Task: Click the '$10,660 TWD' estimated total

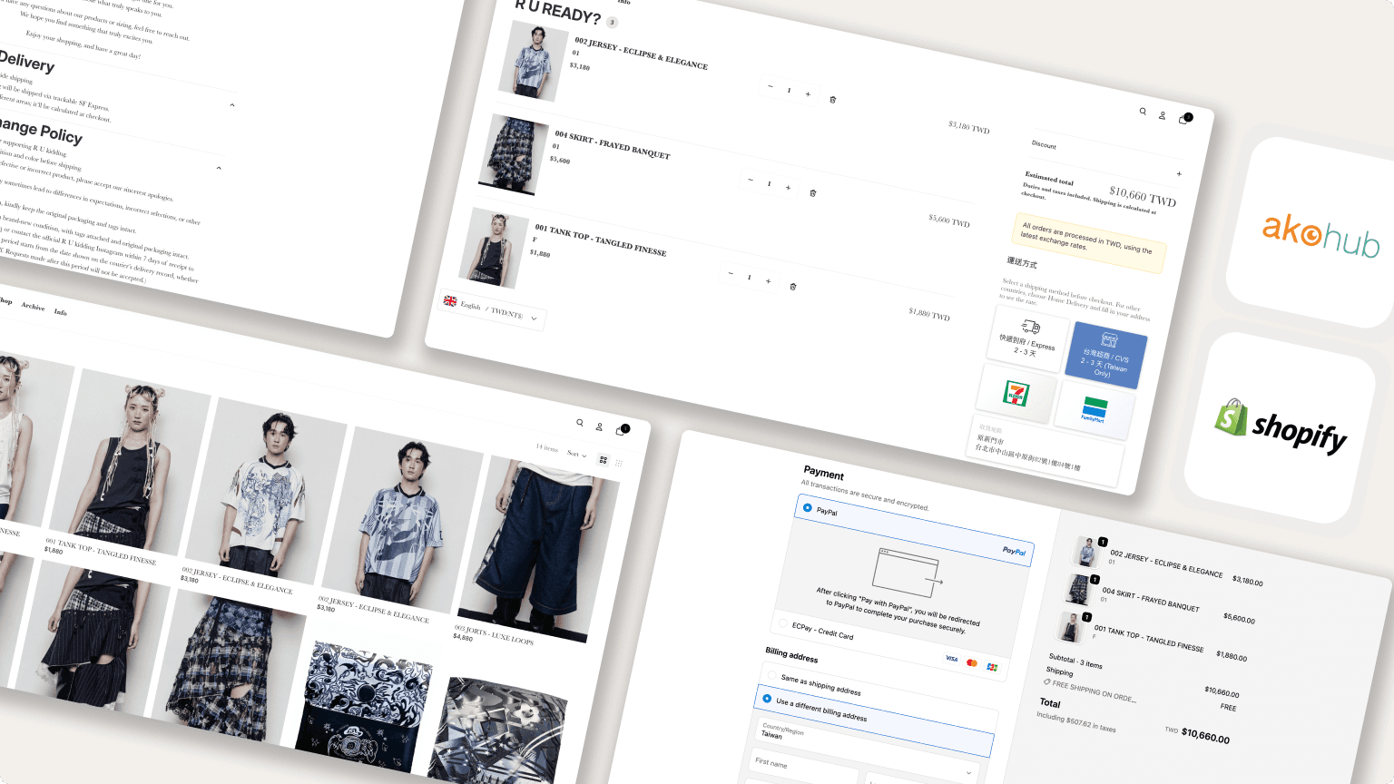Action: tap(1143, 195)
